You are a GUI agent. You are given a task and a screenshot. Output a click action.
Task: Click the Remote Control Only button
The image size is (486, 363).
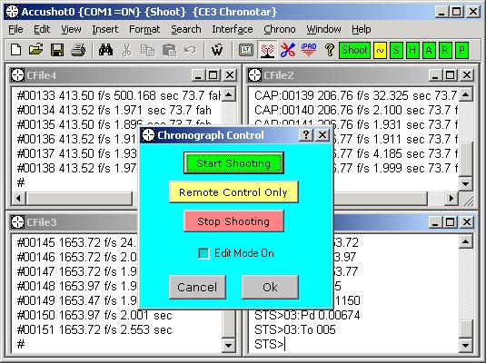coord(233,192)
